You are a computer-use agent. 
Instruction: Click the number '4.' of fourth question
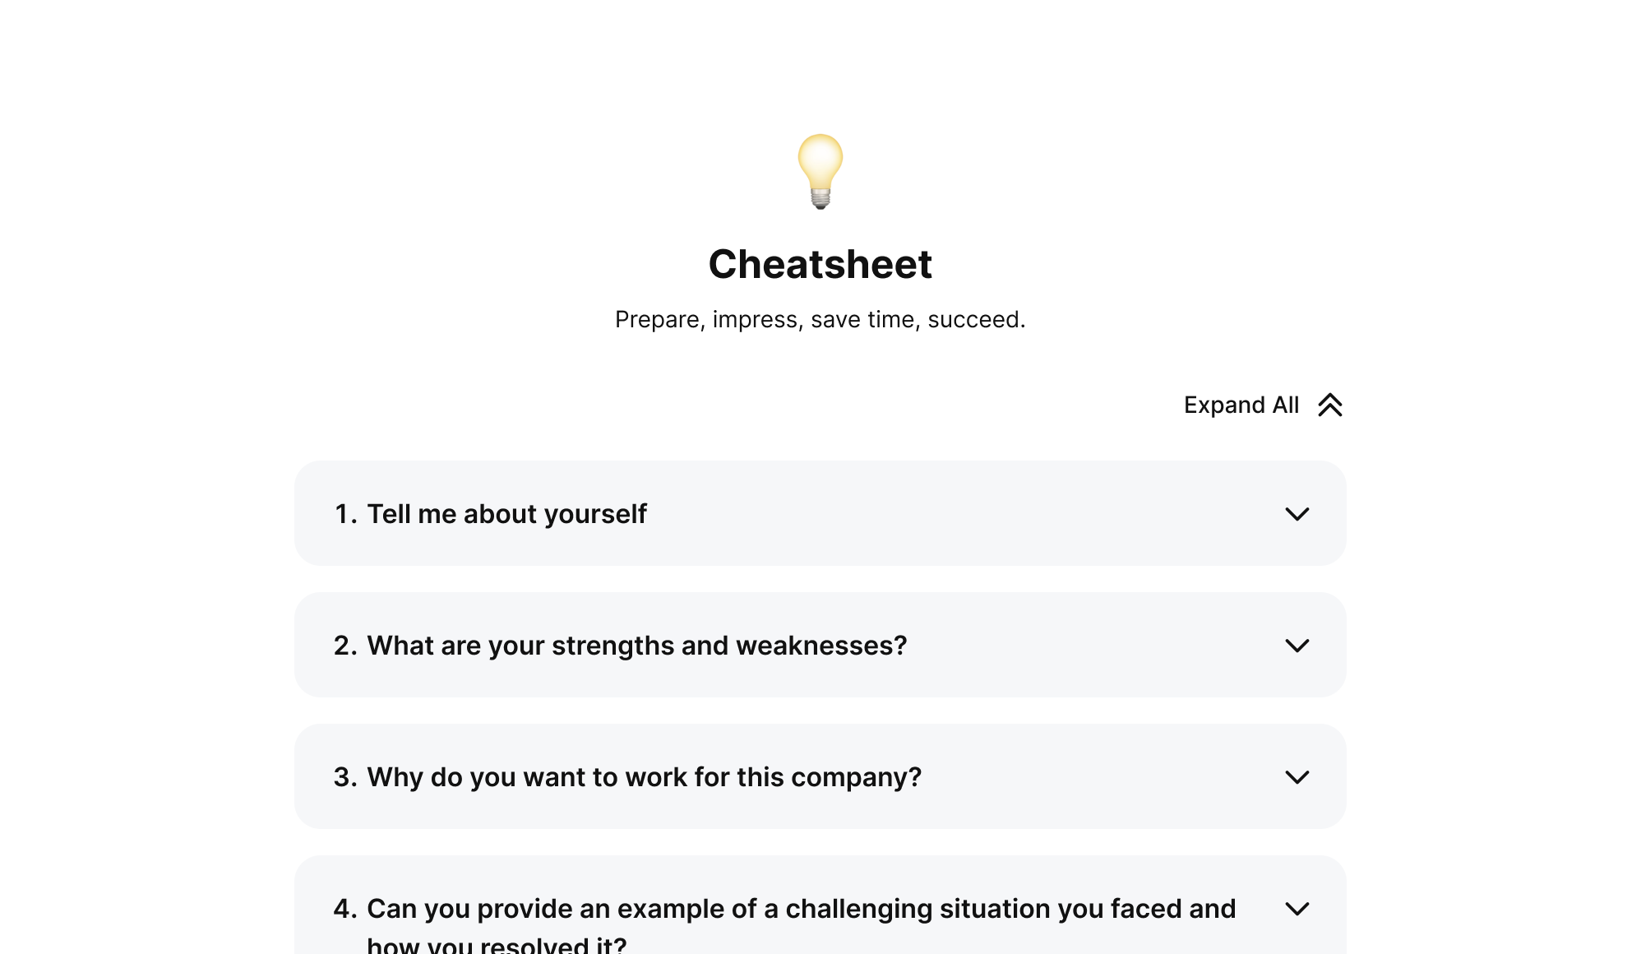tap(345, 909)
